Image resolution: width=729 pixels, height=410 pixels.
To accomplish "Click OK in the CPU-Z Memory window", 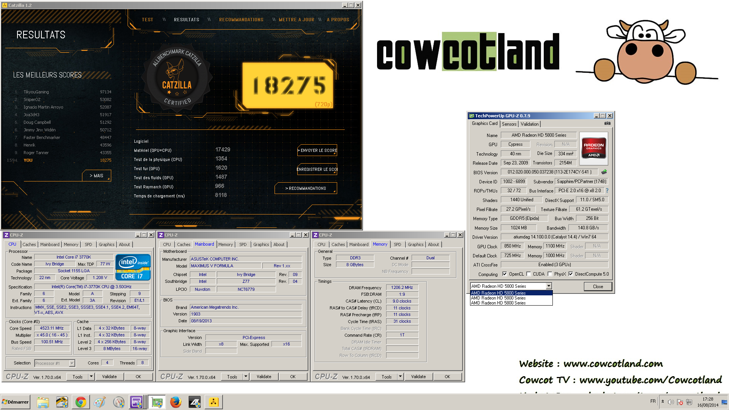I will coord(447,377).
